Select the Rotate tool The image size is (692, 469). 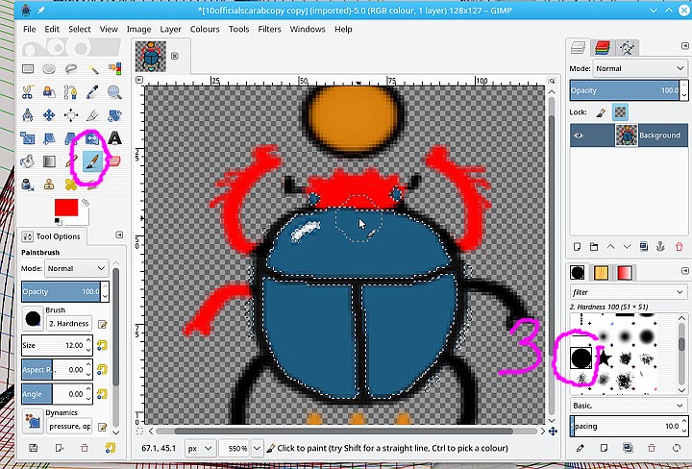click(x=114, y=115)
